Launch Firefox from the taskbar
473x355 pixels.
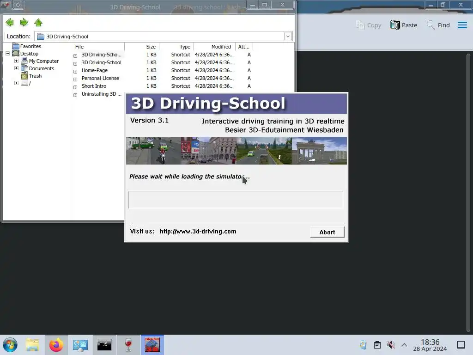(x=56, y=345)
